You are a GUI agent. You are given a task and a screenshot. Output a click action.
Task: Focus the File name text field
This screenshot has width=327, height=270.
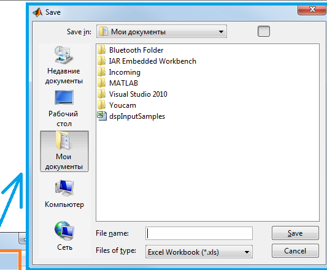coord(199,233)
